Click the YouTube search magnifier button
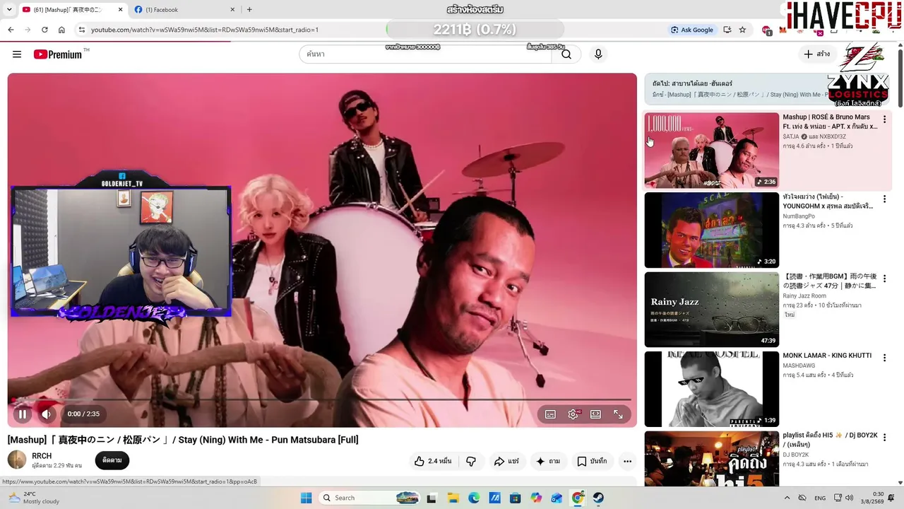Image resolution: width=904 pixels, height=509 pixels. coord(566,54)
